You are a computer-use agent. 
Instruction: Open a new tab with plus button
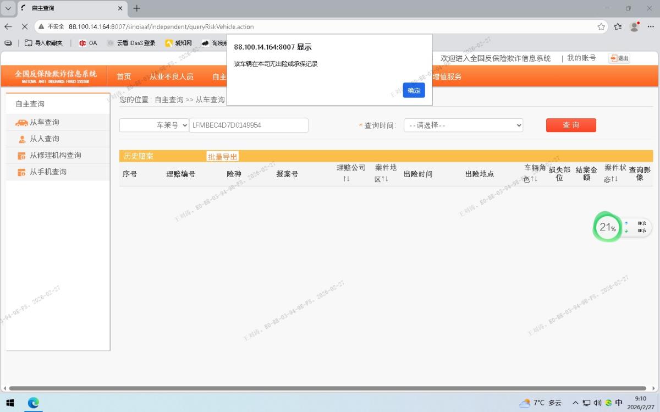(137, 8)
